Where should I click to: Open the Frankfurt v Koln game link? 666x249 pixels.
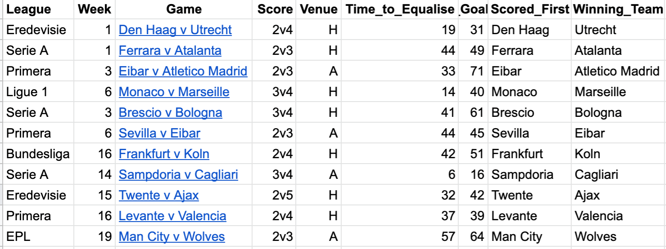(x=164, y=154)
